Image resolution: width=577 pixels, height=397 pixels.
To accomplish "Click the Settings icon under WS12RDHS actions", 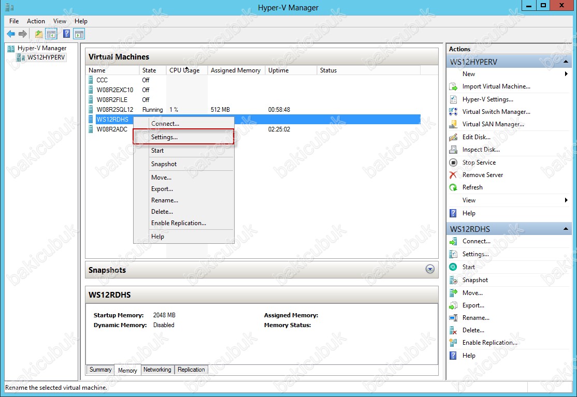I will [453, 254].
